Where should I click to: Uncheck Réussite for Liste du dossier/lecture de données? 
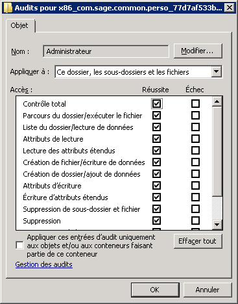pyautogui.click(x=156, y=127)
